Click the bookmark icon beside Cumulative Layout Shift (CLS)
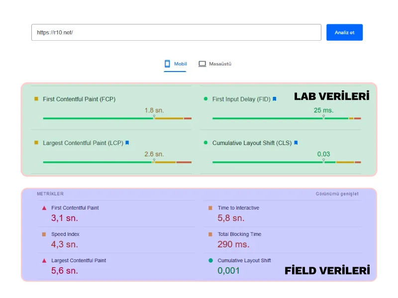This screenshot has height=298, width=398. (296, 143)
